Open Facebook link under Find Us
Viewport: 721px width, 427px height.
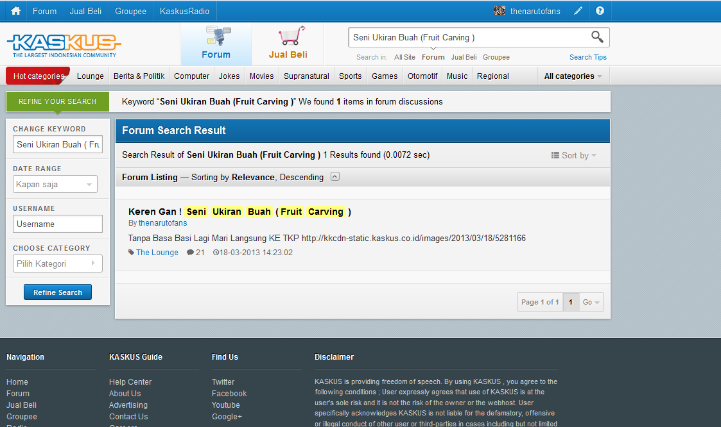[229, 394]
